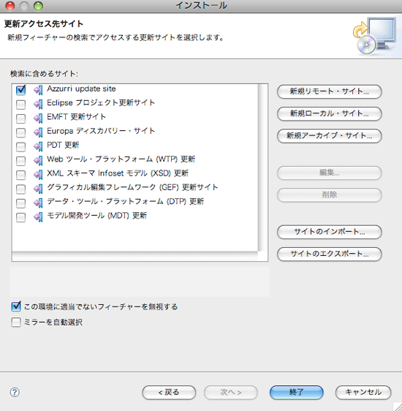Click the site icon beside Europa ディスカバリー・サイト

[38, 132]
